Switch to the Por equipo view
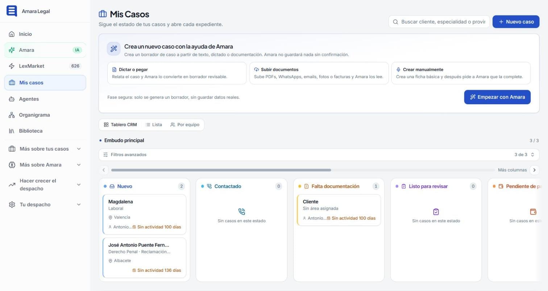Screen dimensions: 548x291 click(185, 125)
